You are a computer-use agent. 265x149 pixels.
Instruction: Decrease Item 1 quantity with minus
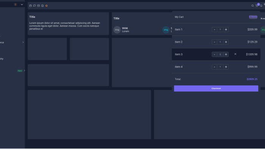coord(215,29)
